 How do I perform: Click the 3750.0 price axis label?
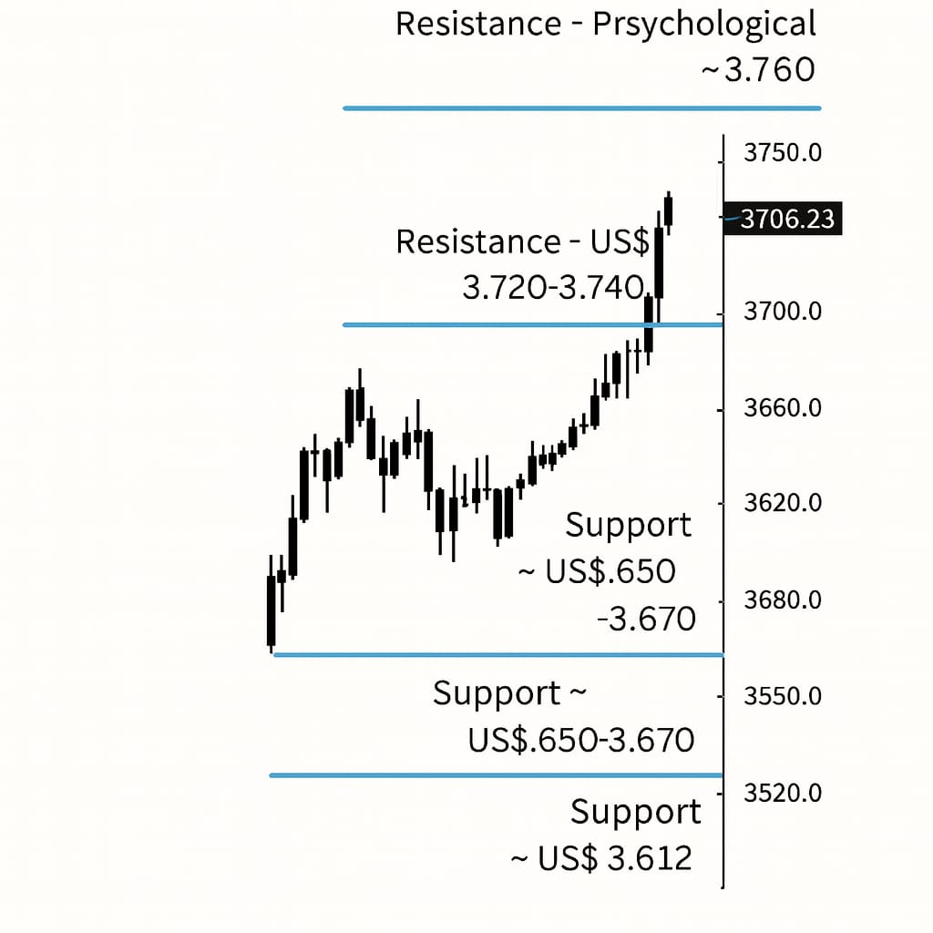(x=783, y=152)
